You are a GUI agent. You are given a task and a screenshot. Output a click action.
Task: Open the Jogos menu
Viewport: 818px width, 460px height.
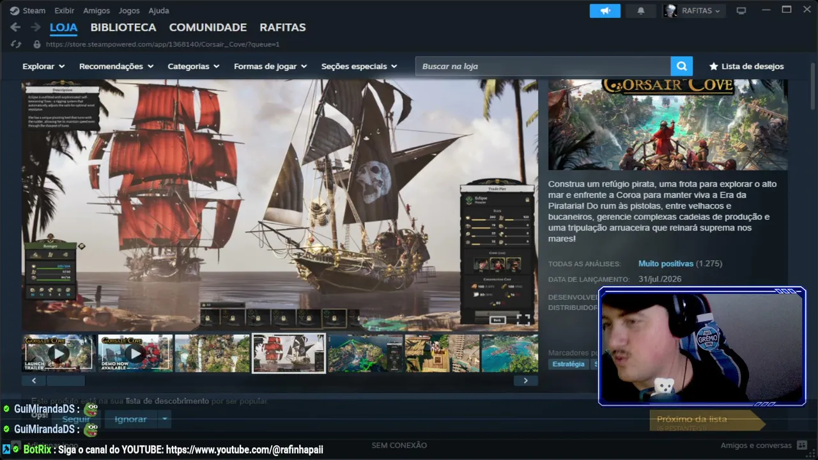click(x=129, y=11)
